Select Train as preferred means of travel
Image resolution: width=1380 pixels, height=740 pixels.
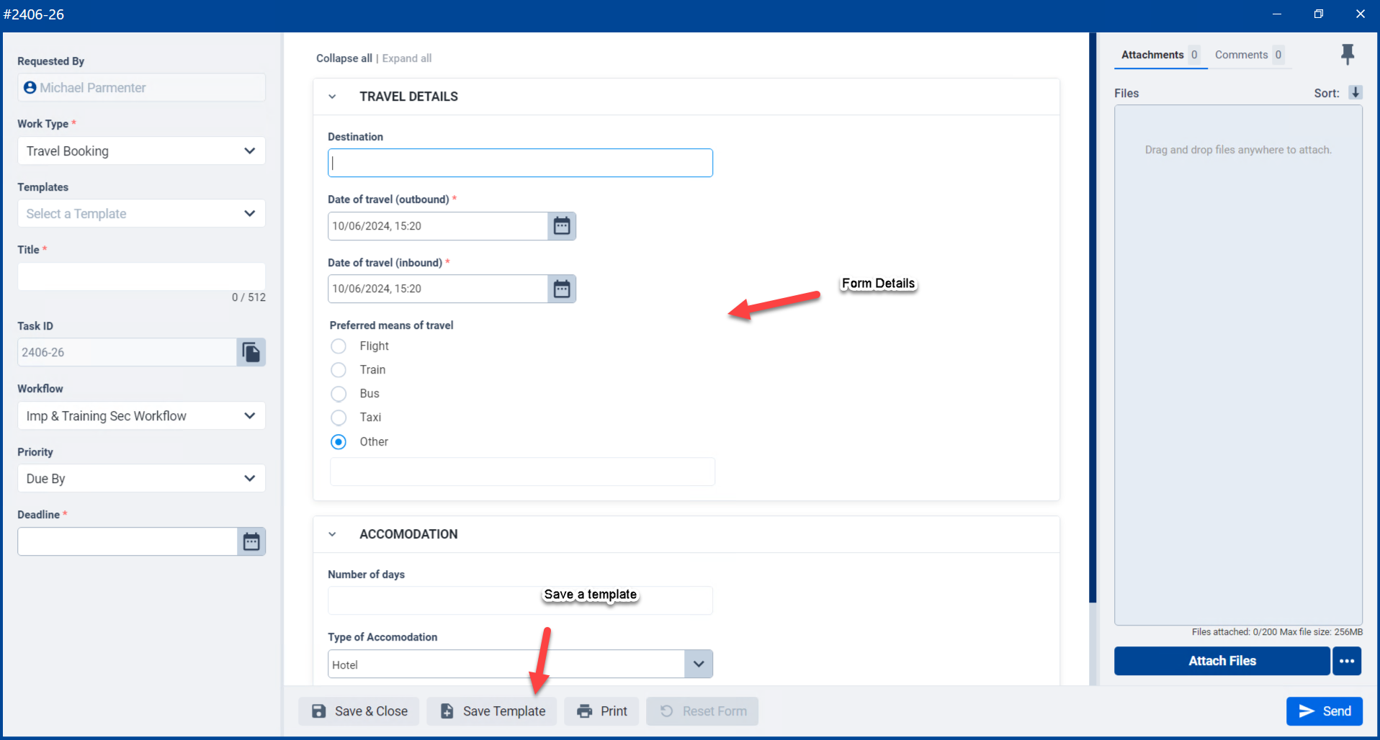click(x=339, y=369)
